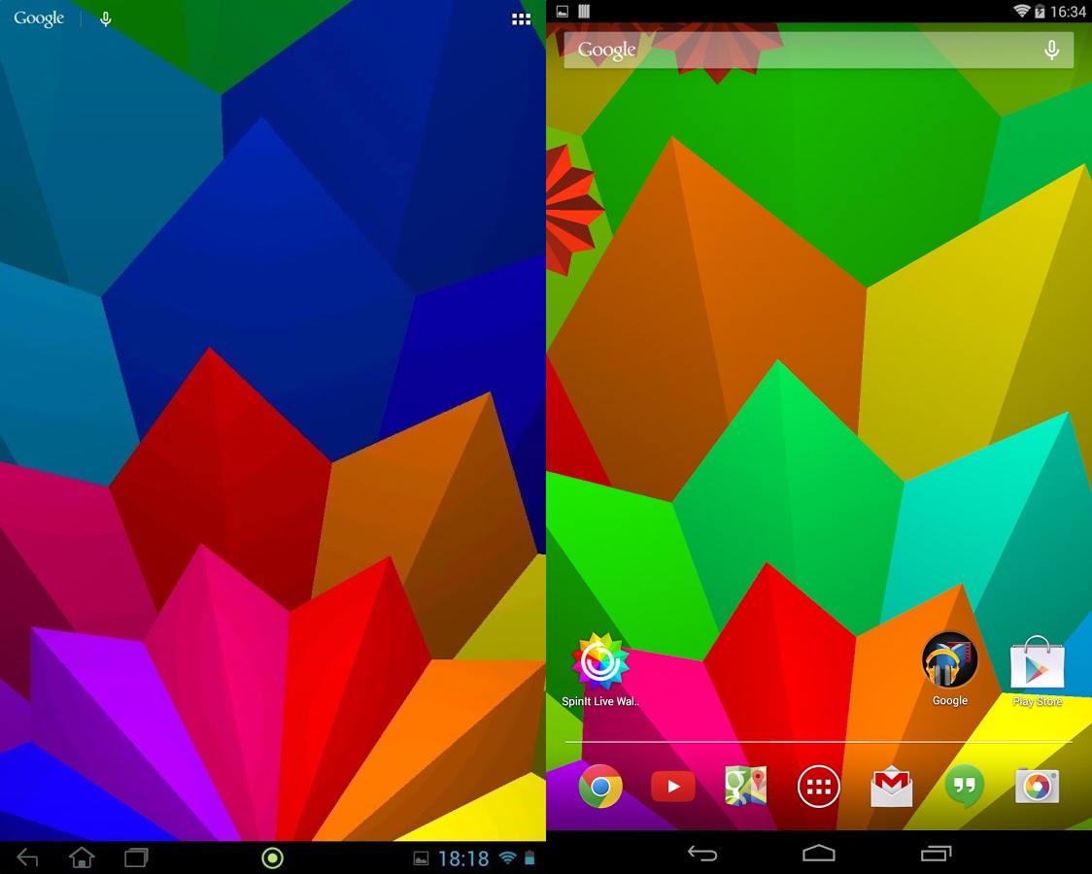Open the app drawer from the dock center
This screenshot has width=1092, height=874.
click(818, 787)
